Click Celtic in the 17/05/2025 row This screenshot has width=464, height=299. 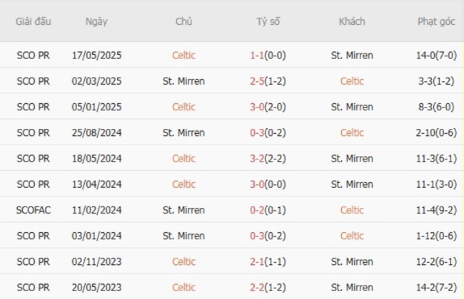(x=183, y=55)
